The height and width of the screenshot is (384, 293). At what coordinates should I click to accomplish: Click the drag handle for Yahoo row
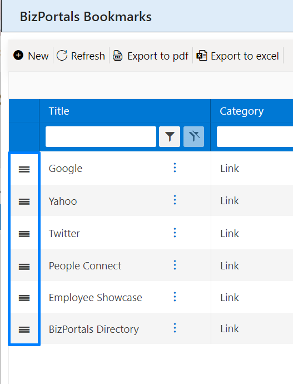tap(24, 201)
